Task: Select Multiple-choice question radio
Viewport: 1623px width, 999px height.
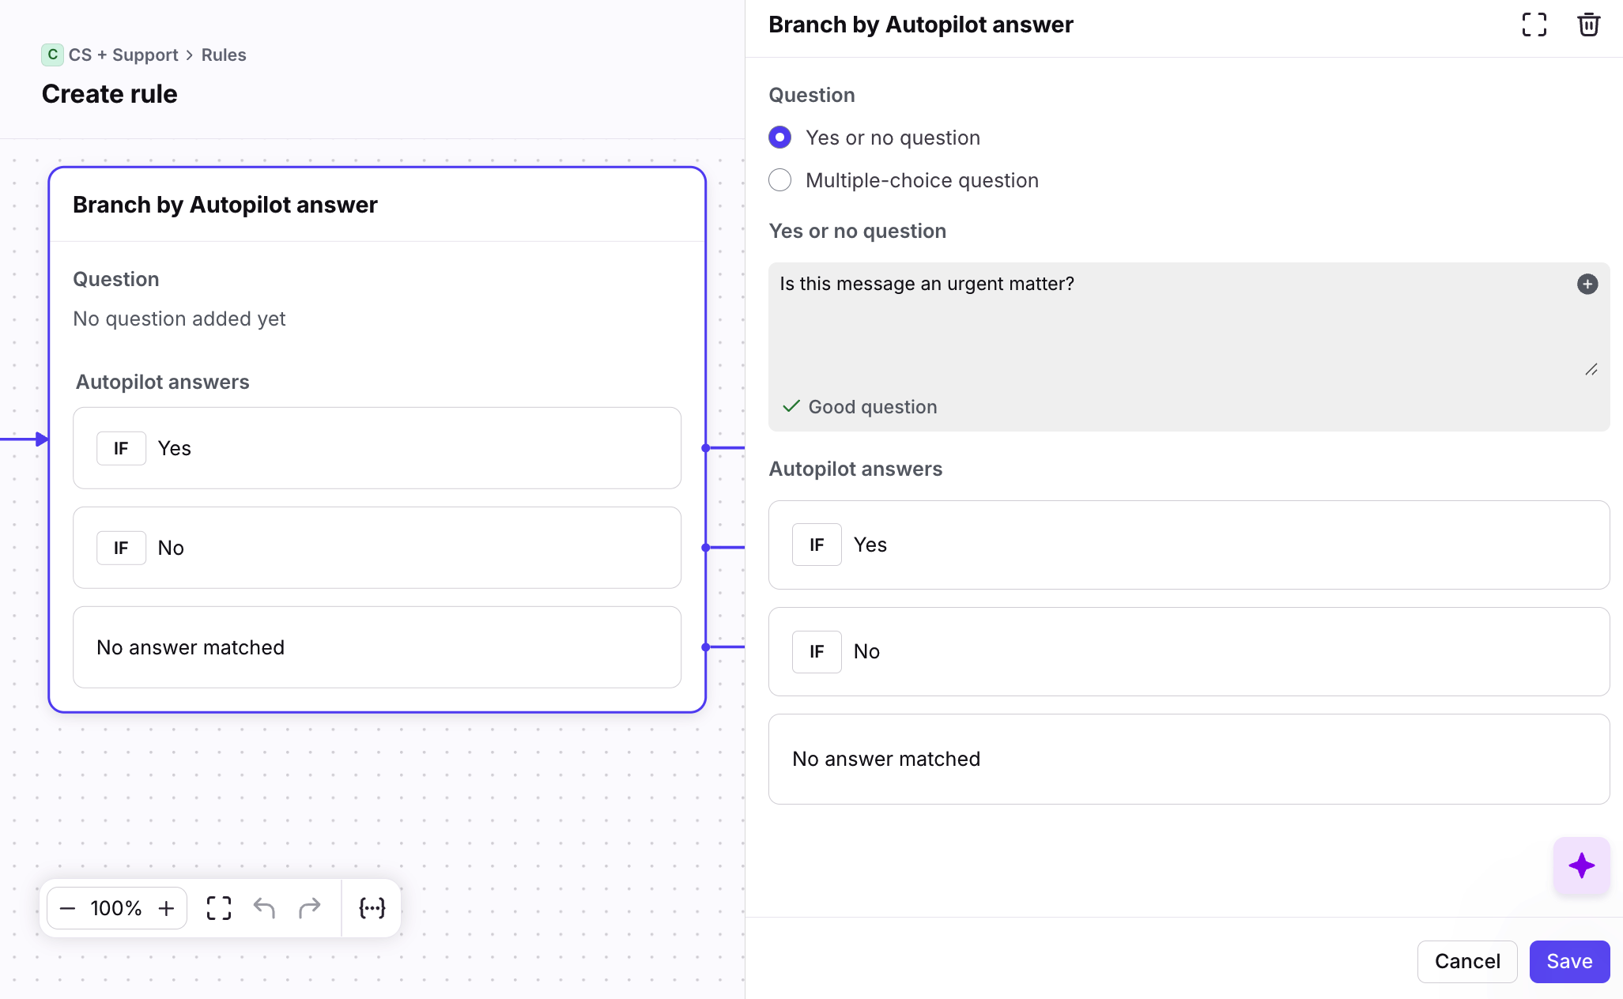Action: 779,180
